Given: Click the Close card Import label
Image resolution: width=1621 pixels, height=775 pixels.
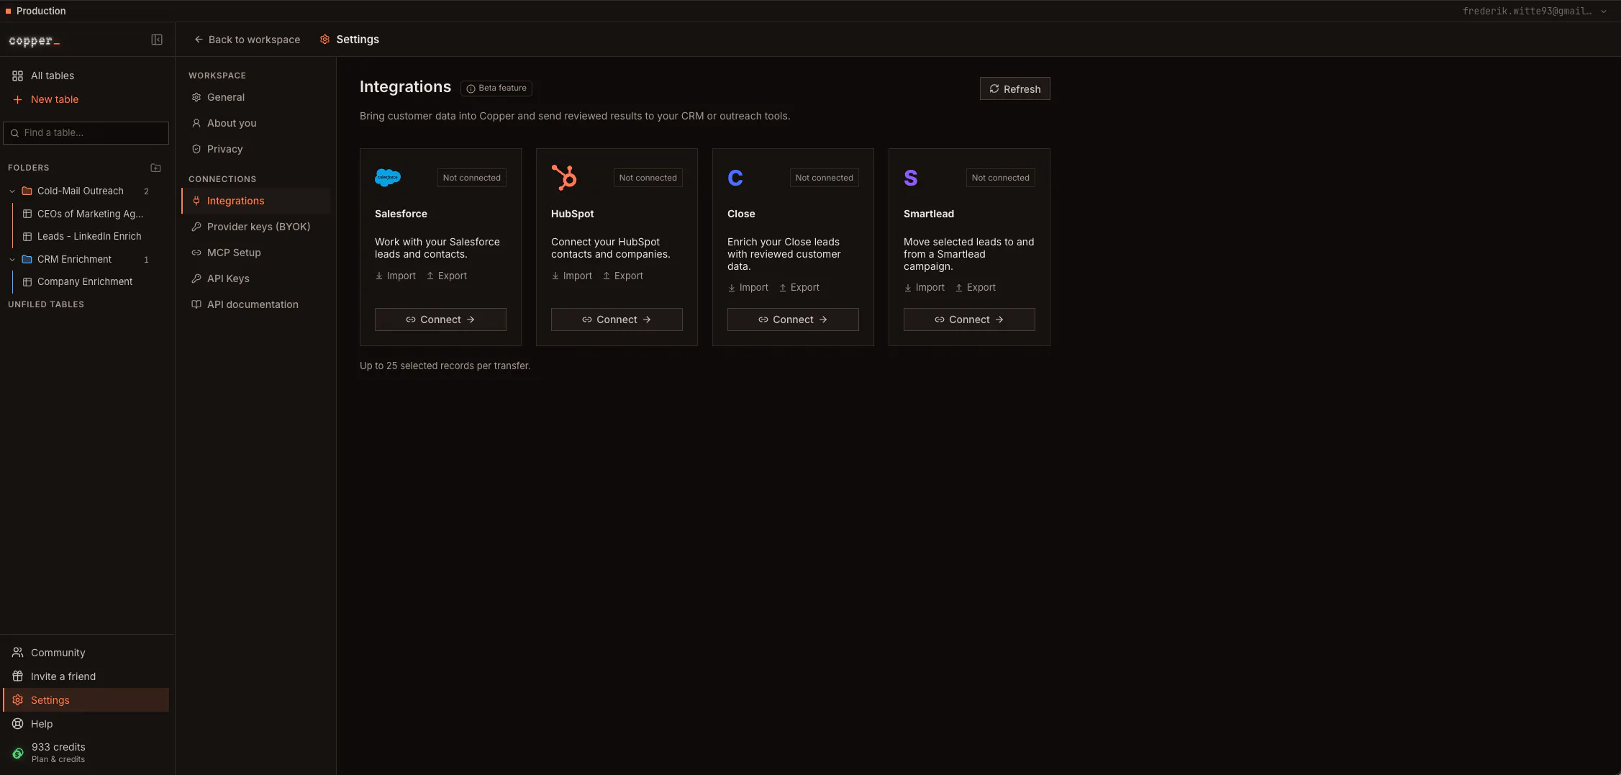Looking at the screenshot, I should coord(748,287).
